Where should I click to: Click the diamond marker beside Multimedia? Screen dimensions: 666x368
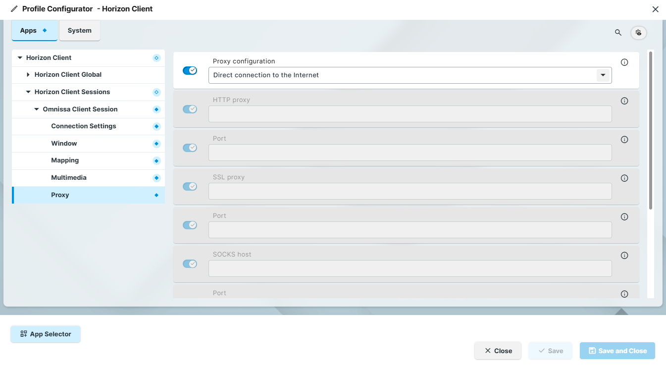156,177
